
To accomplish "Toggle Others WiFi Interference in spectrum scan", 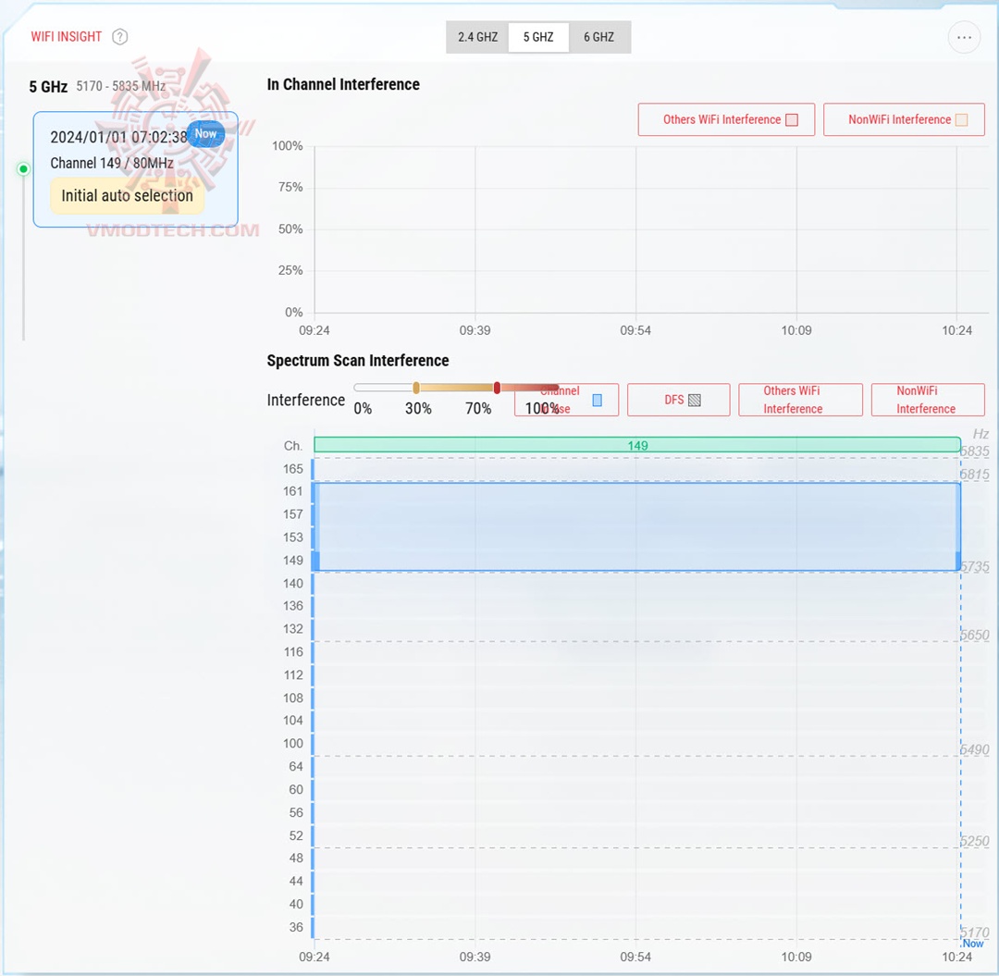I will coord(800,400).
